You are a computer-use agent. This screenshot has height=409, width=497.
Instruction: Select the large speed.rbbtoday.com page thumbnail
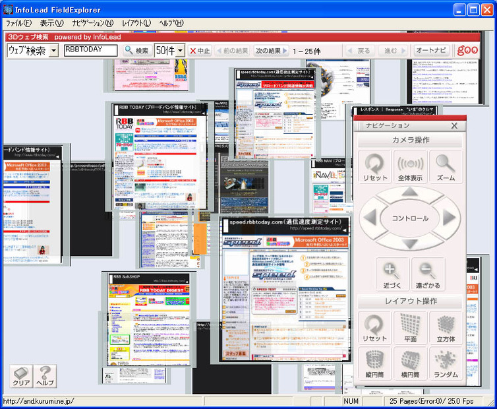click(285, 289)
